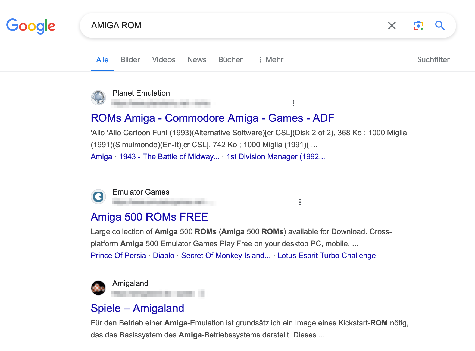Expand the Mehr menu
This screenshot has height=351, width=475.
pyautogui.click(x=271, y=60)
